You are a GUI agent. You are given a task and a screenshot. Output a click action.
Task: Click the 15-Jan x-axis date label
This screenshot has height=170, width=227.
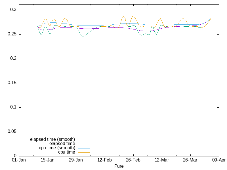(47, 160)
